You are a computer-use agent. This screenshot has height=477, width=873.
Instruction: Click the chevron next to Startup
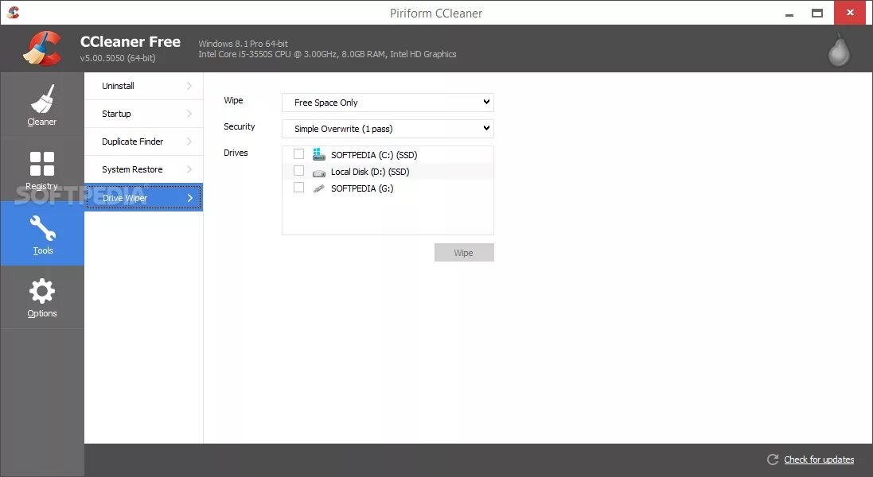(189, 114)
